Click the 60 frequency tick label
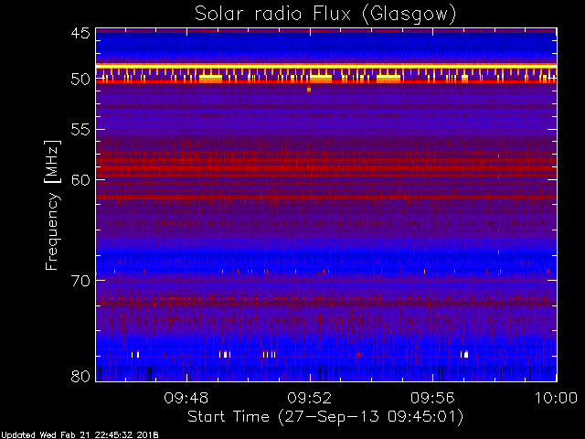Viewport: 585px width, 439px height. [x=80, y=180]
